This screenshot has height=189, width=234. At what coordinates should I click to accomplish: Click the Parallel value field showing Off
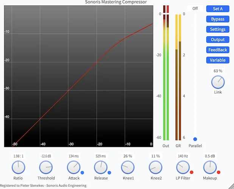click(x=195, y=8)
